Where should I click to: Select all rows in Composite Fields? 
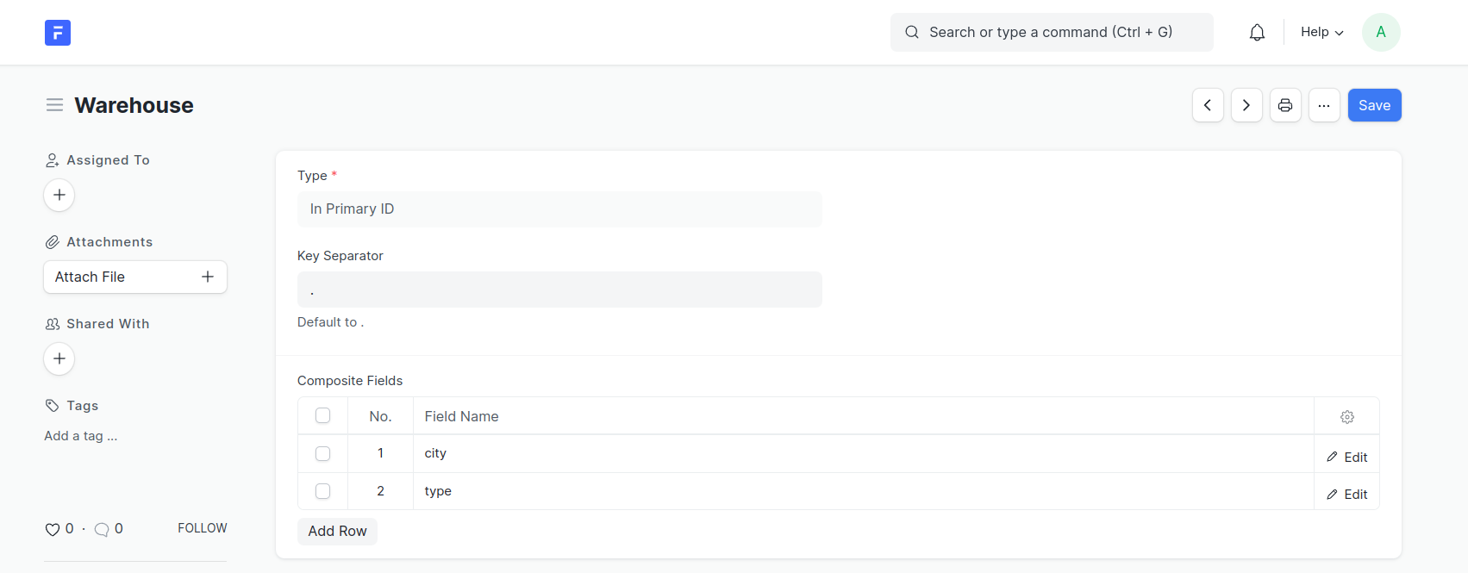pos(322,416)
